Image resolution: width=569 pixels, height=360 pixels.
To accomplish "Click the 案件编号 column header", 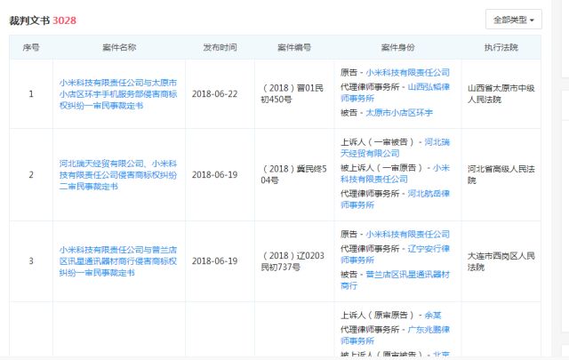I will tap(294, 47).
